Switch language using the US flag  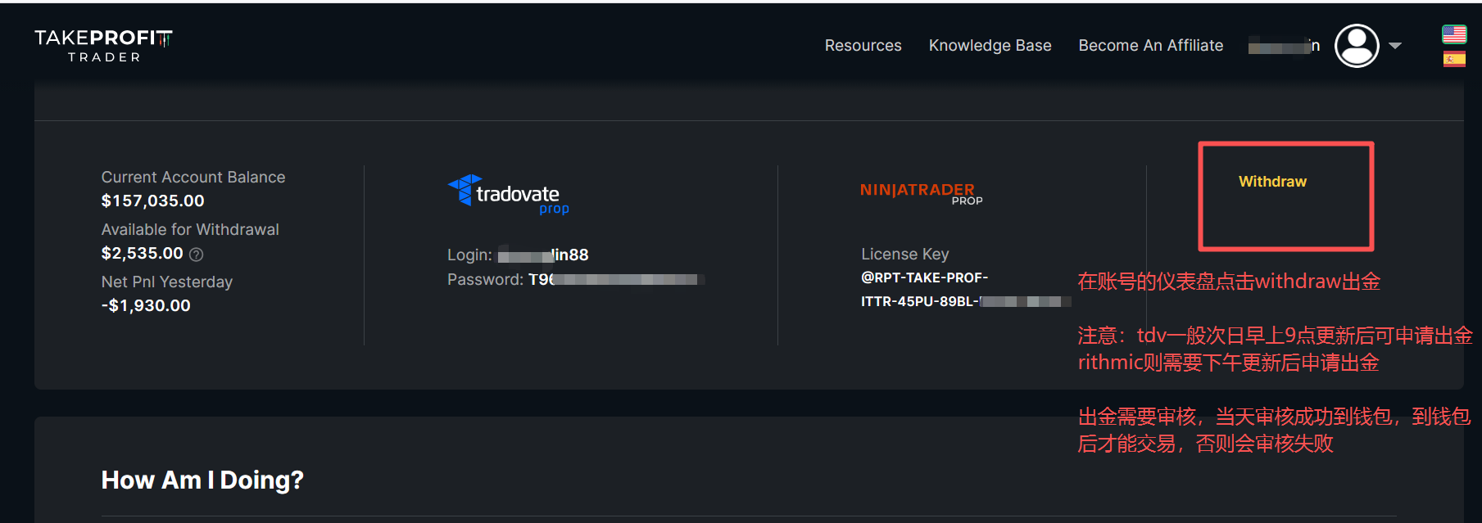tap(1454, 34)
